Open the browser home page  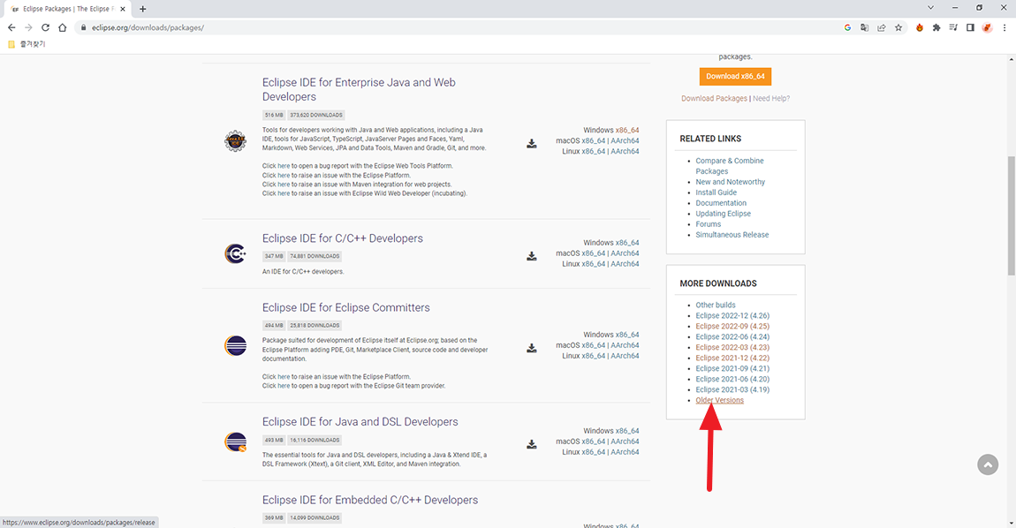tap(62, 28)
